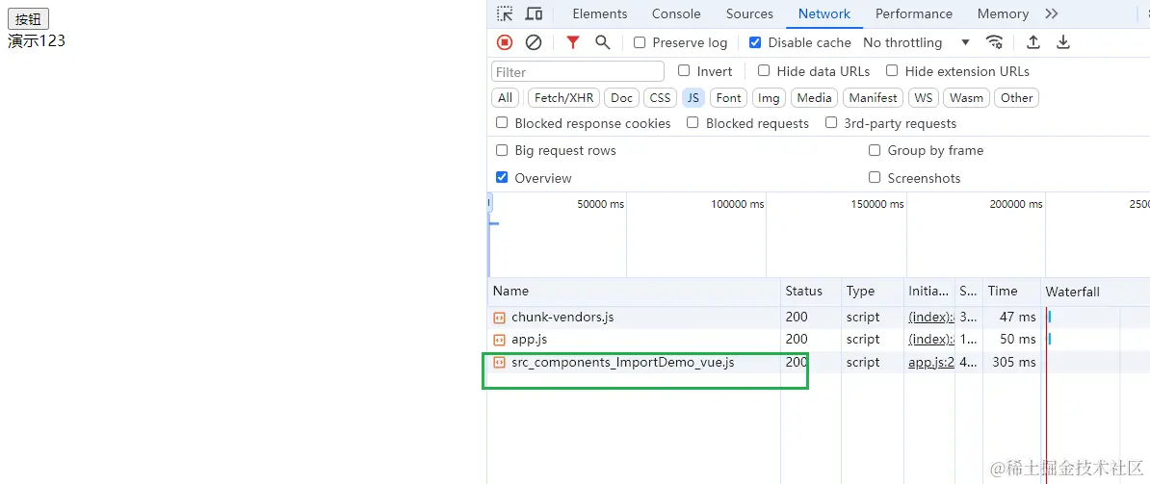Viewport: 1150px width, 484px height.
Task: Click the 305 ms time cell
Action: [1013, 363]
